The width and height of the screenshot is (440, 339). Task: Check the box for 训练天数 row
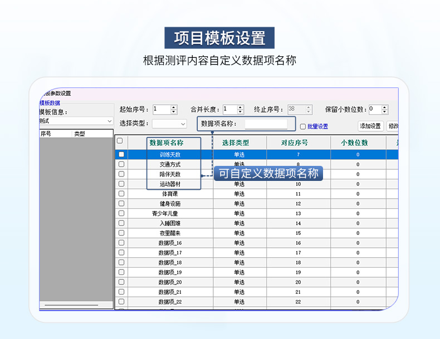(121, 155)
